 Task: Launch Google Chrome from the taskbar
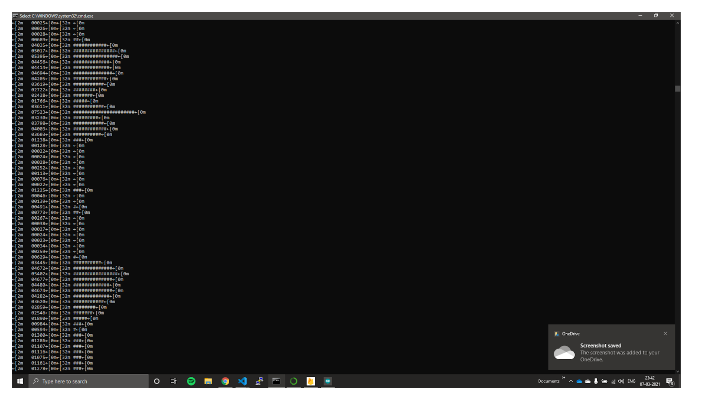(x=225, y=381)
